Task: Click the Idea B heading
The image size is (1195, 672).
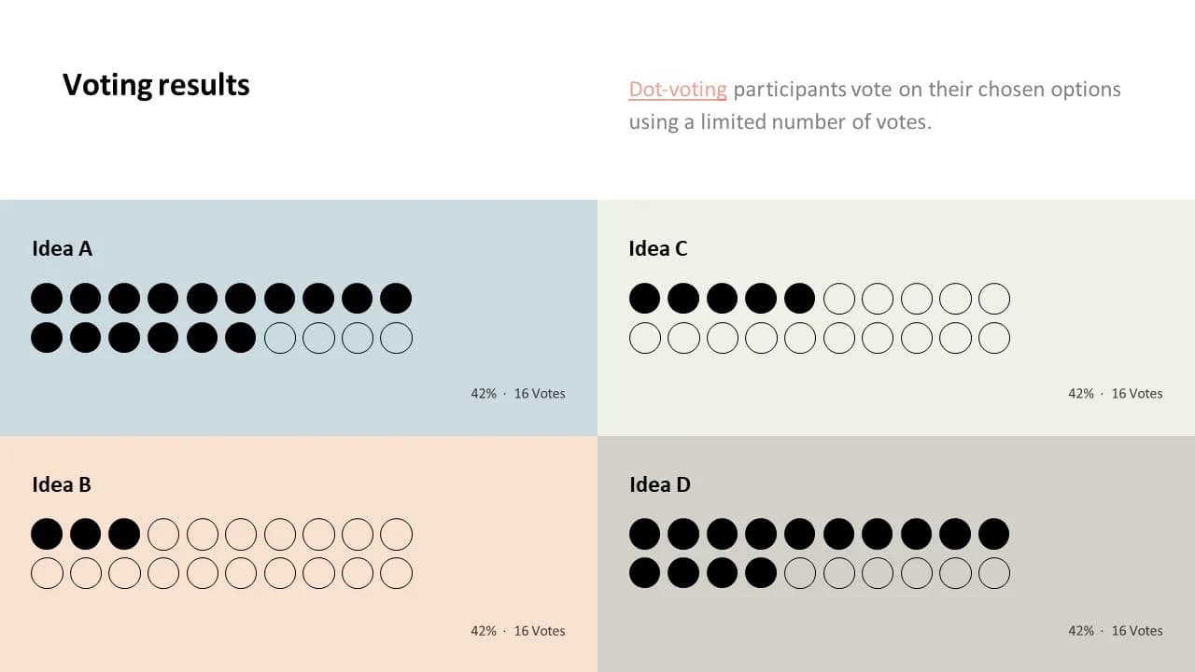Action: 62,484
